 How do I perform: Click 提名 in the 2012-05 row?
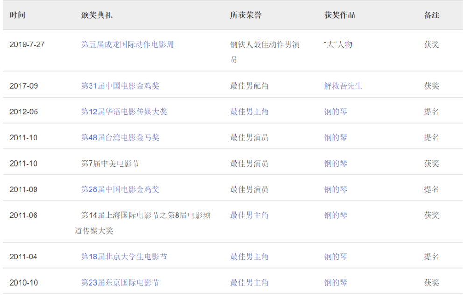432,112
